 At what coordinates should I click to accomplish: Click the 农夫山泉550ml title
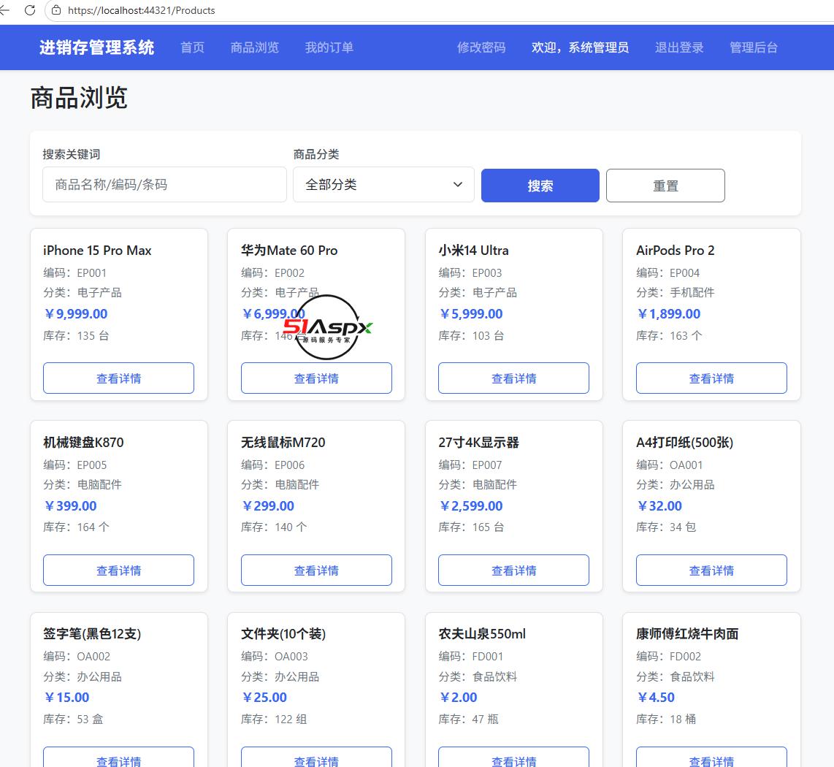point(482,634)
